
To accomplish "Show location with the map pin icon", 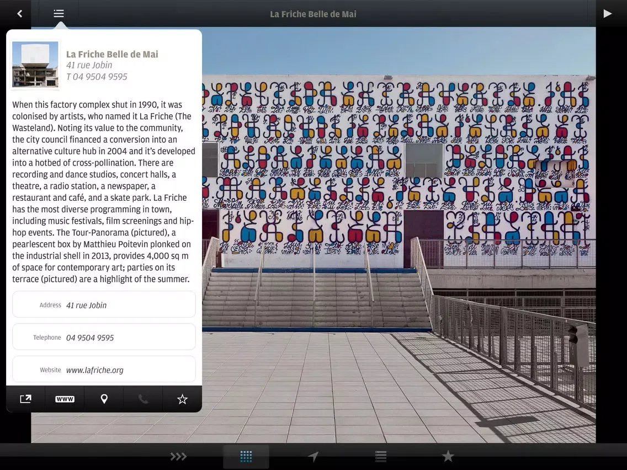I will tap(104, 399).
